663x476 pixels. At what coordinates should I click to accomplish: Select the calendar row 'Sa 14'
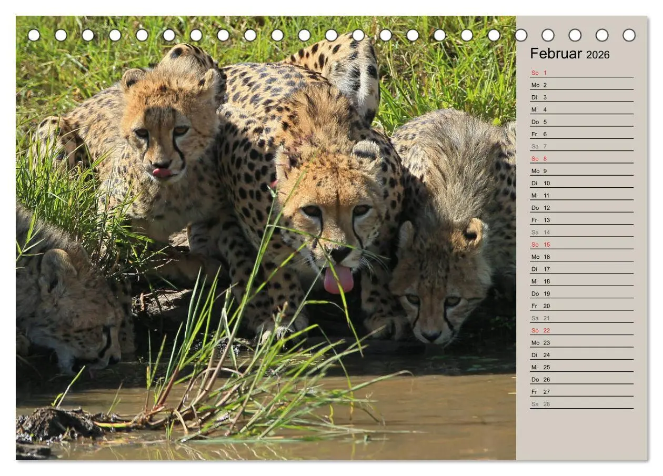(581, 232)
